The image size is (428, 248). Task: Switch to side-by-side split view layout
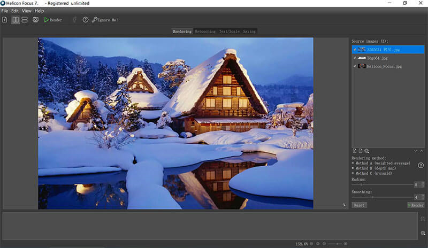(x=15, y=20)
